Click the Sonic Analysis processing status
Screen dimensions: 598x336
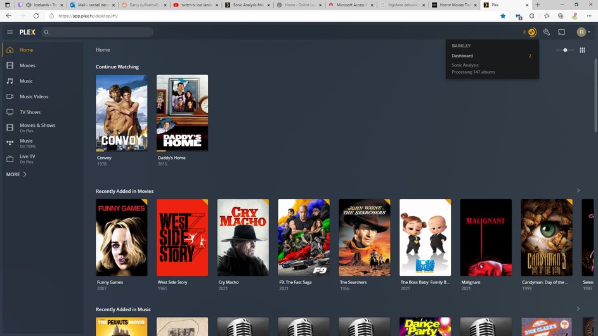[473, 68]
